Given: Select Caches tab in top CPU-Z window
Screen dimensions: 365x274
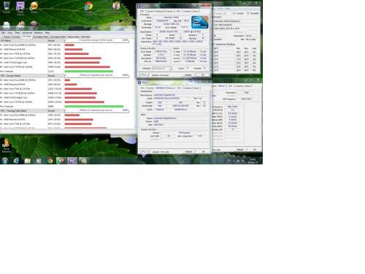Looking at the screenshot, I should pos(150,11).
